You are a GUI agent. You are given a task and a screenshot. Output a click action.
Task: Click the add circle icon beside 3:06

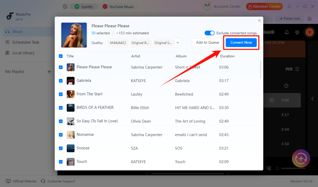[x=272, y=100]
